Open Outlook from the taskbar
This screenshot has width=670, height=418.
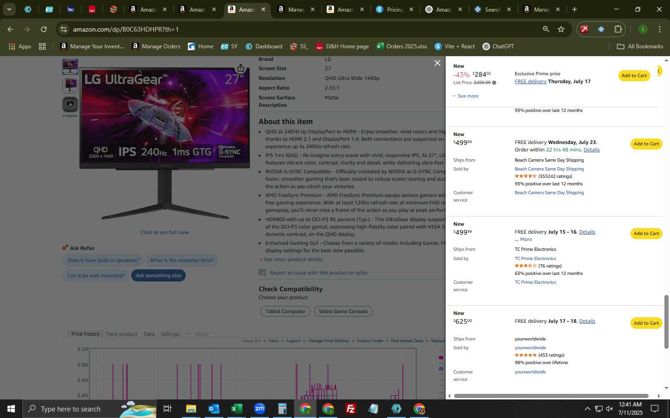[214, 409]
